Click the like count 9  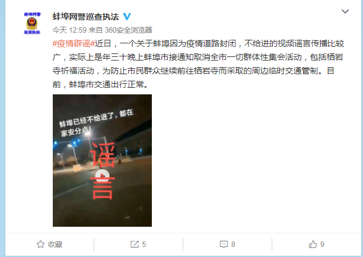click(322, 245)
